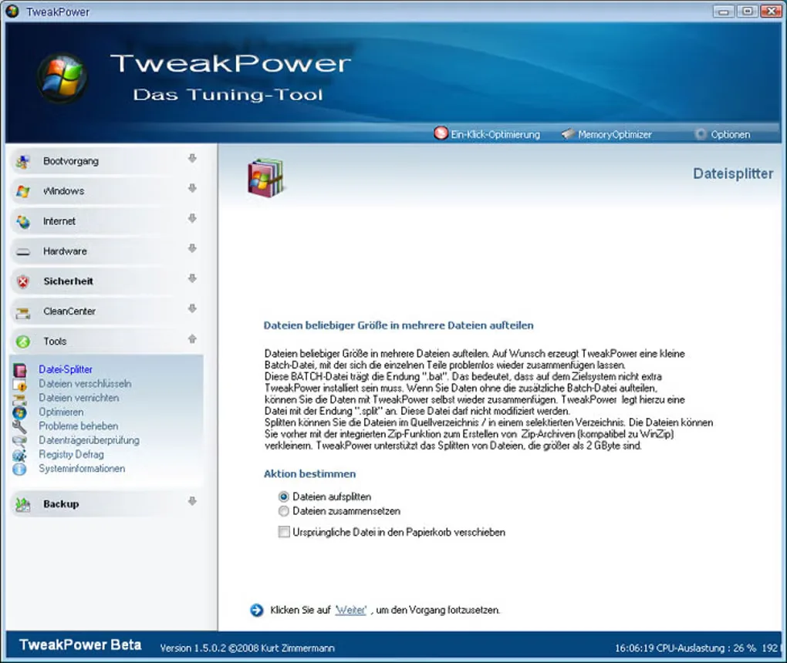Click the TweakPower title bar icon

click(12, 11)
